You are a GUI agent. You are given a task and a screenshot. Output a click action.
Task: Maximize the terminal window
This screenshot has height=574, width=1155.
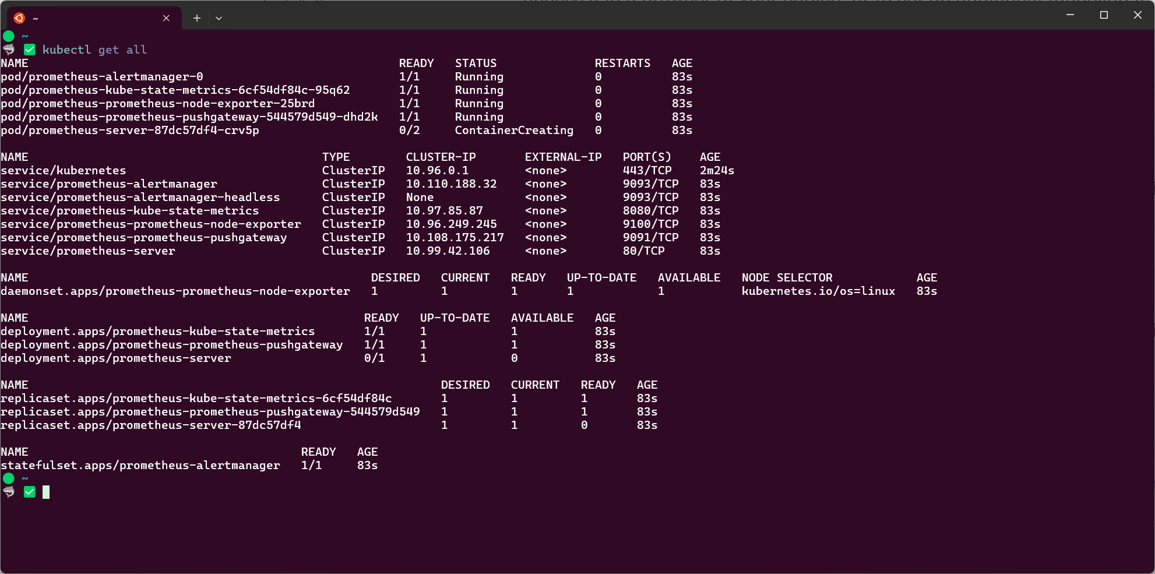(1104, 15)
